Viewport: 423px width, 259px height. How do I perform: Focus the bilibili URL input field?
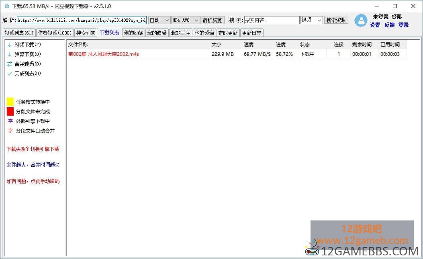[x=82, y=20]
